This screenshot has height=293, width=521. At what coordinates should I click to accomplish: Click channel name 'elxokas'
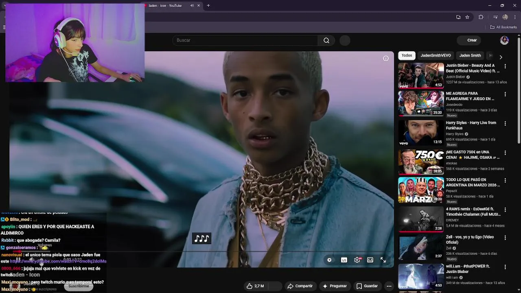coord(452,163)
